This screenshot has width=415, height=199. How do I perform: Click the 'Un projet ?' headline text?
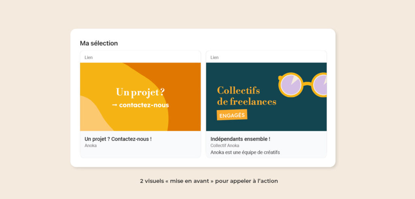coord(140,92)
